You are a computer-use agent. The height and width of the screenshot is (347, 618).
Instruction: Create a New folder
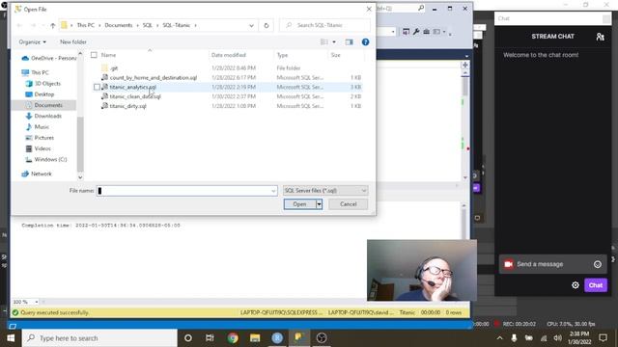click(x=73, y=41)
